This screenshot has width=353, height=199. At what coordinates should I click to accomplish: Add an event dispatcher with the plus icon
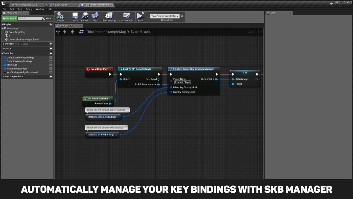(x=51, y=77)
